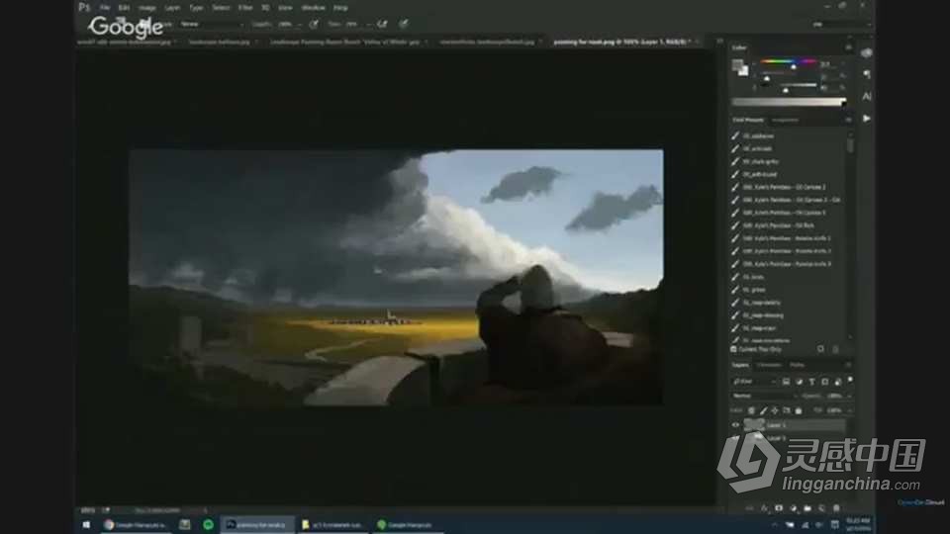Click the pressure-for-opacity icon after the Opacity field
950x534 pixels.
314,24
